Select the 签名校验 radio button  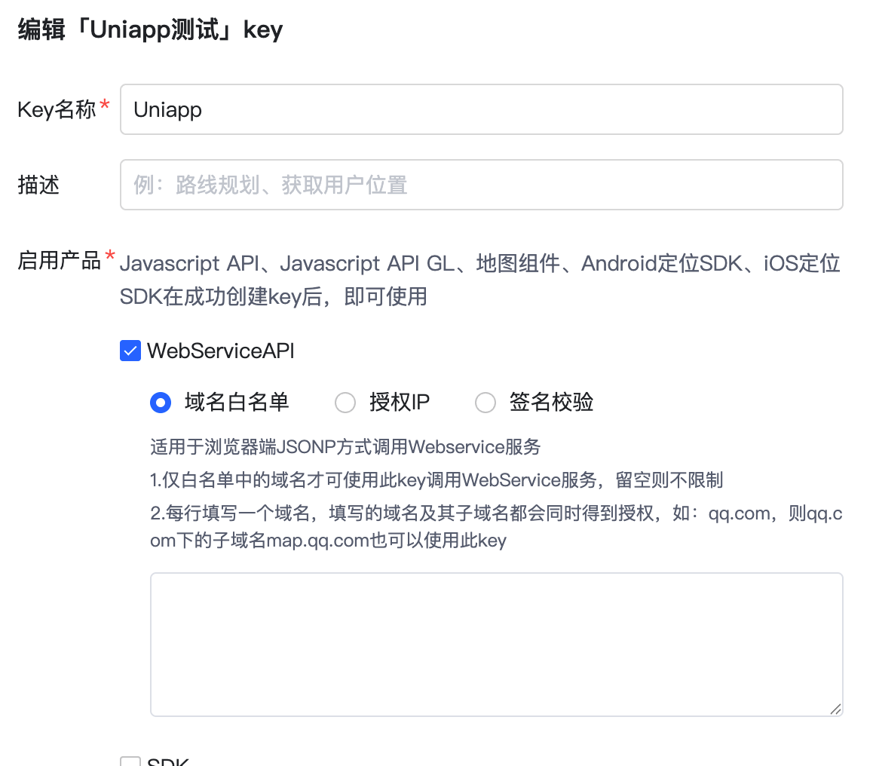click(x=485, y=403)
